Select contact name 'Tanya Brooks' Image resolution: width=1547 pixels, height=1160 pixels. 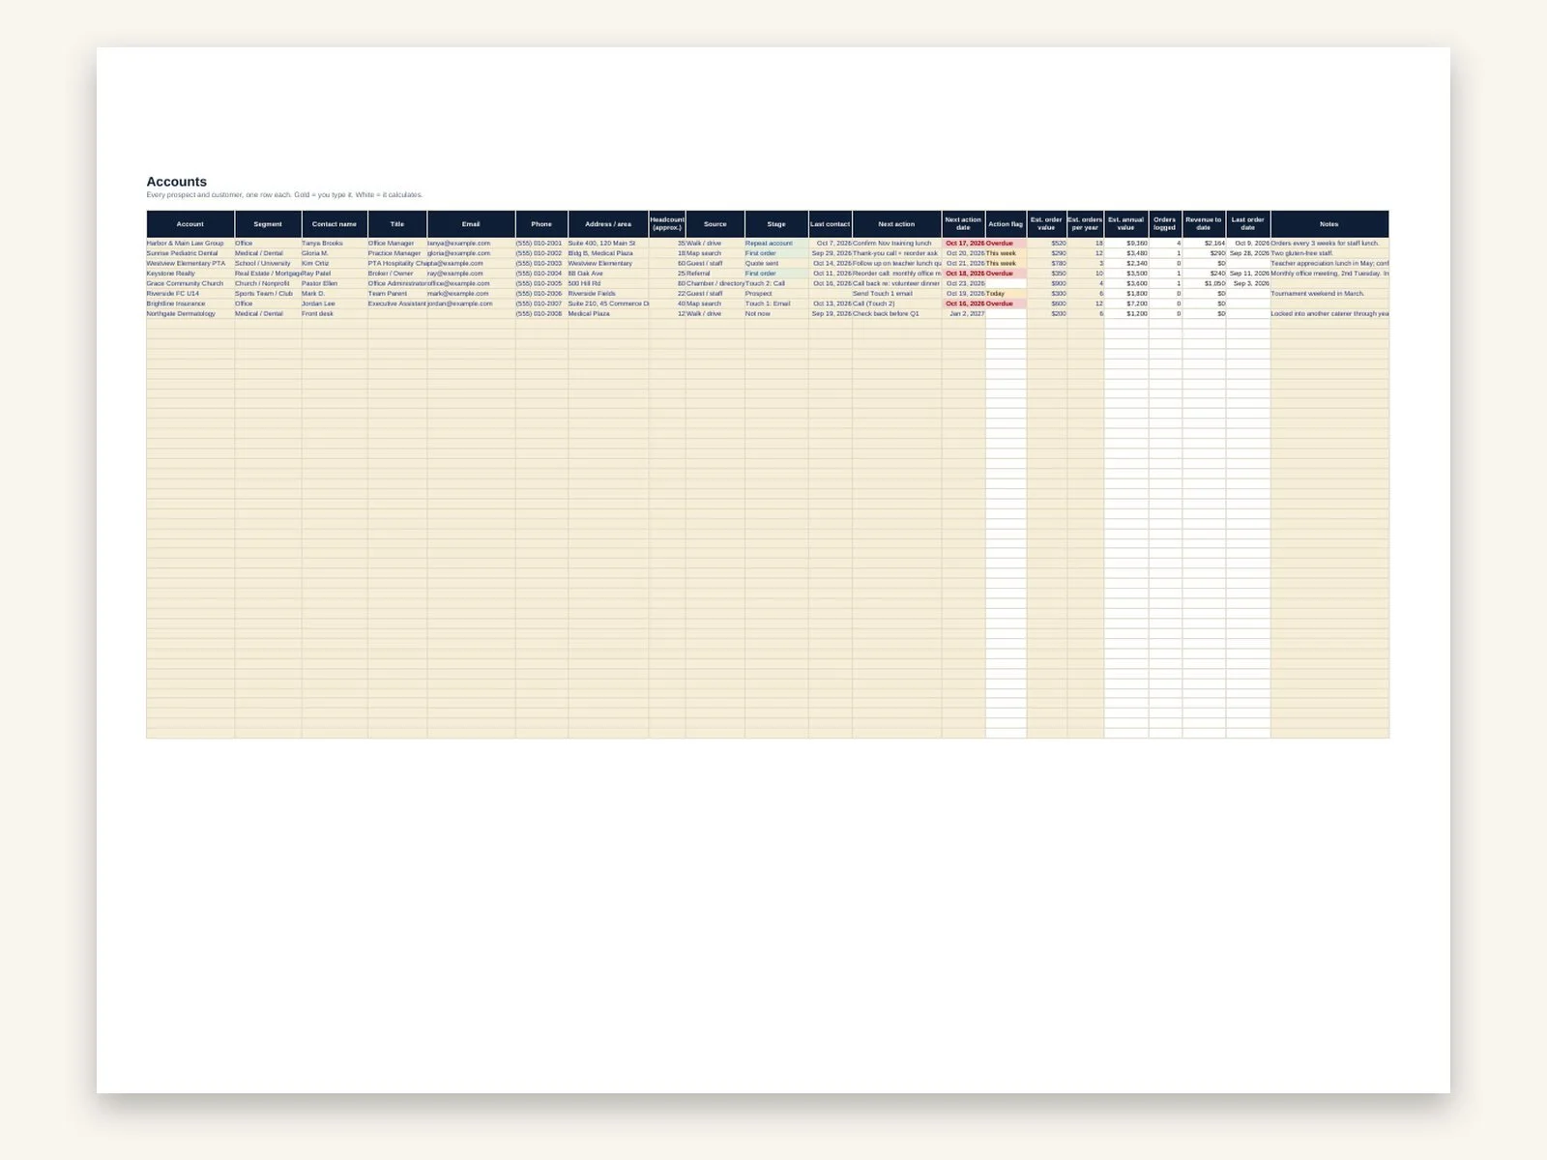click(335, 244)
